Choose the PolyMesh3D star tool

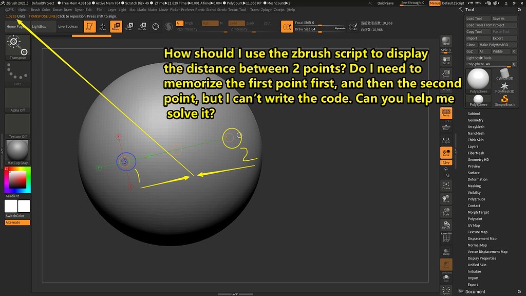[x=504, y=86]
